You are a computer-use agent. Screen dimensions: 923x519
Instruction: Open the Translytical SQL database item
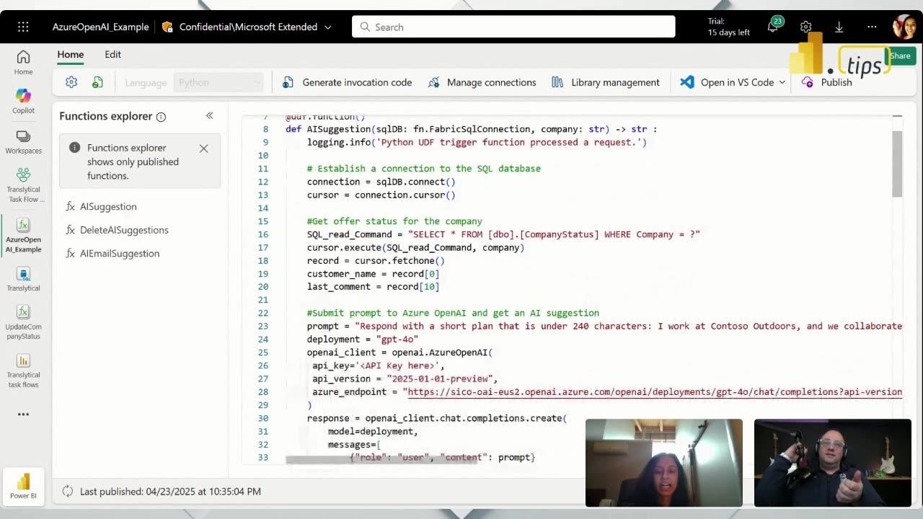pyautogui.click(x=23, y=279)
